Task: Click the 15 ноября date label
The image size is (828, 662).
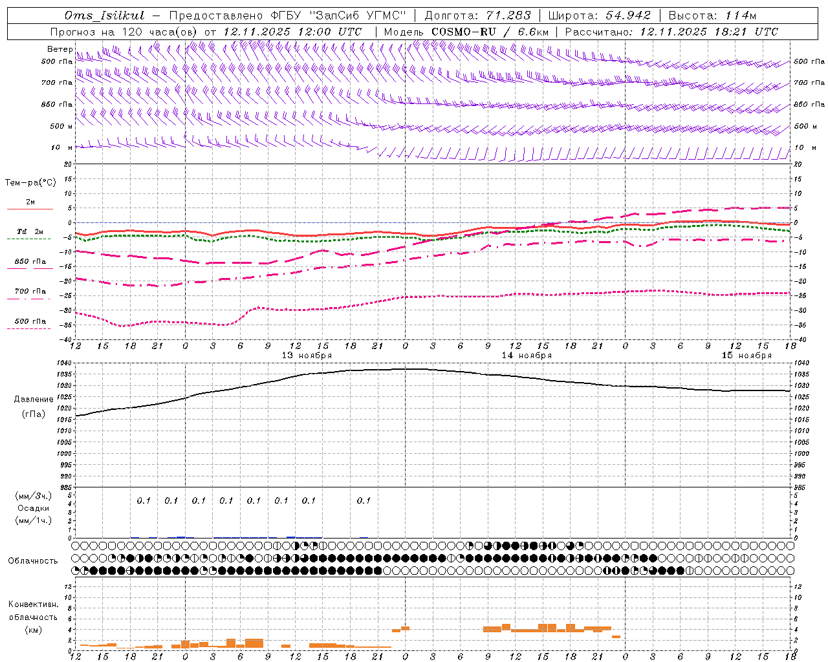Action: 746,356
